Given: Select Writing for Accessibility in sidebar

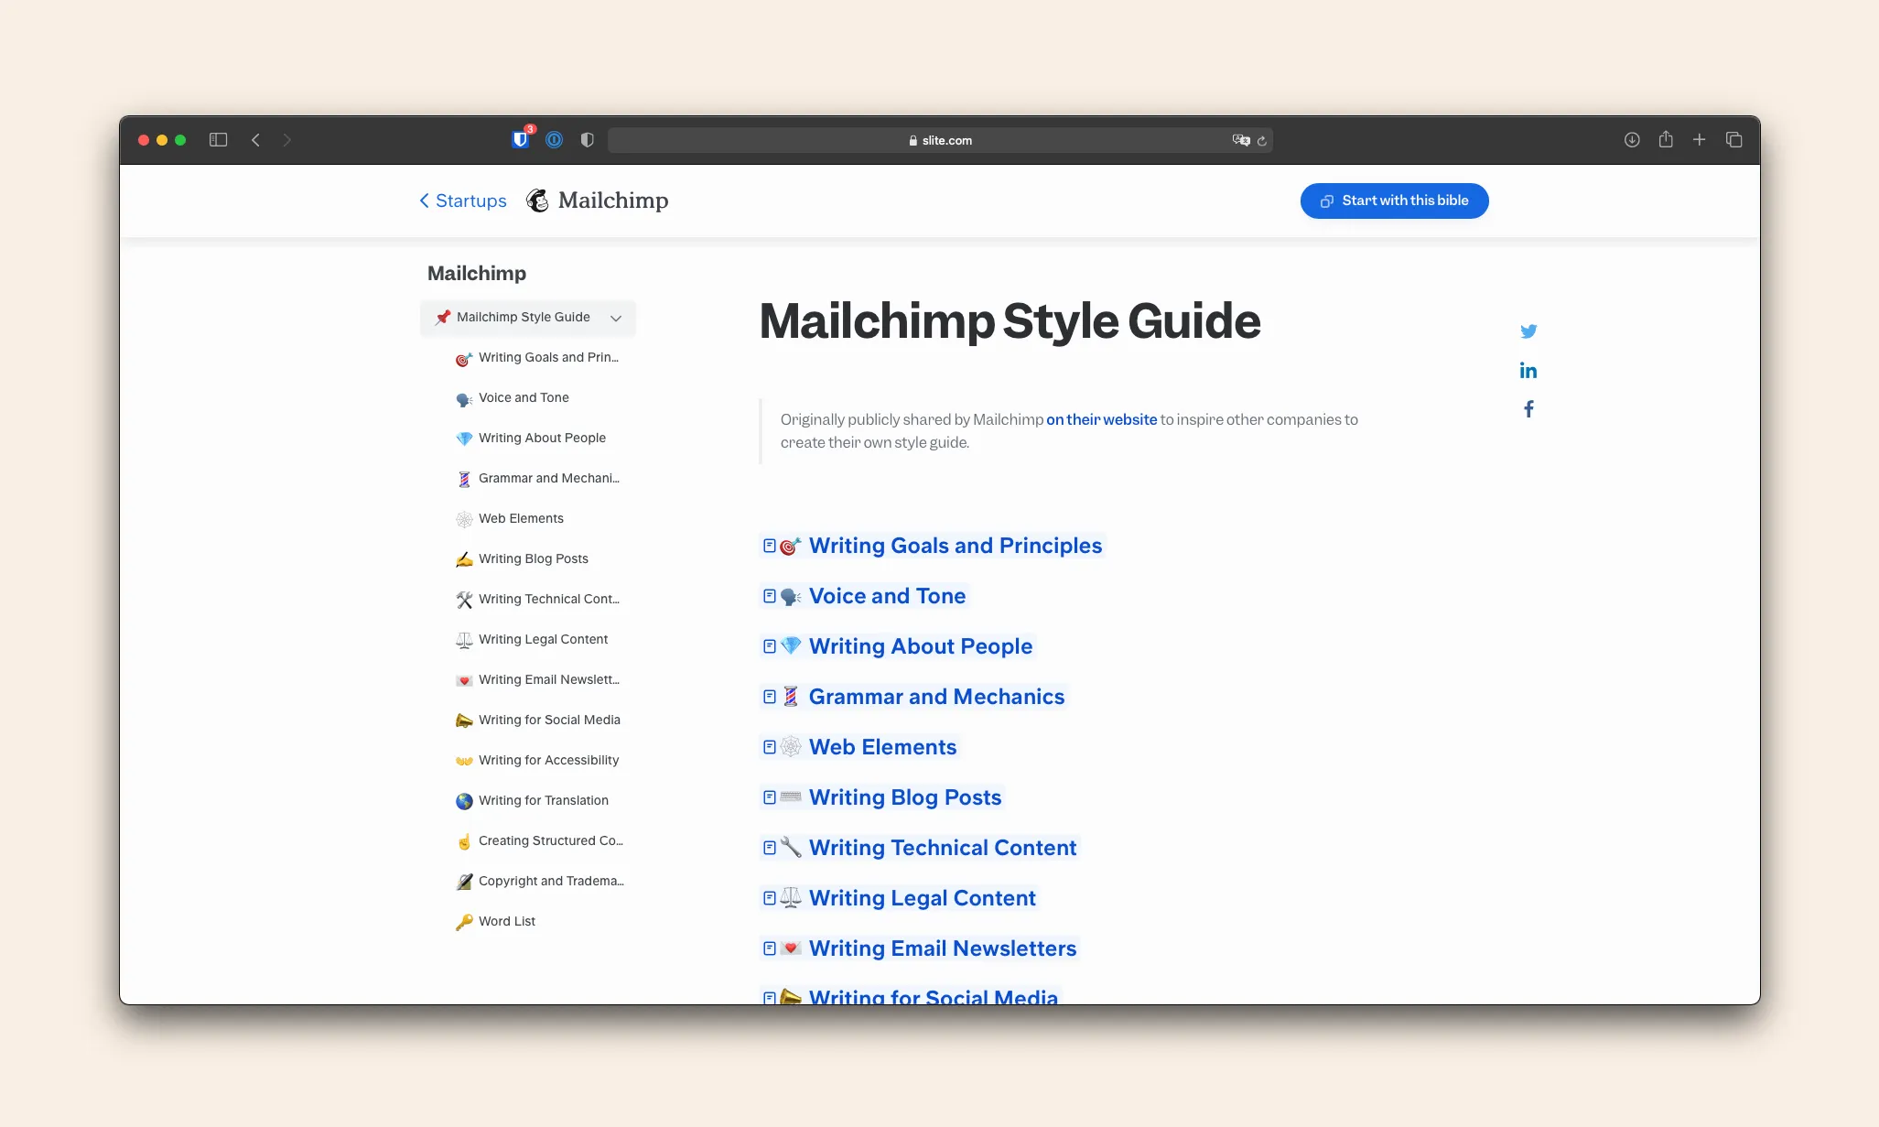Looking at the screenshot, I should (539, 760).
